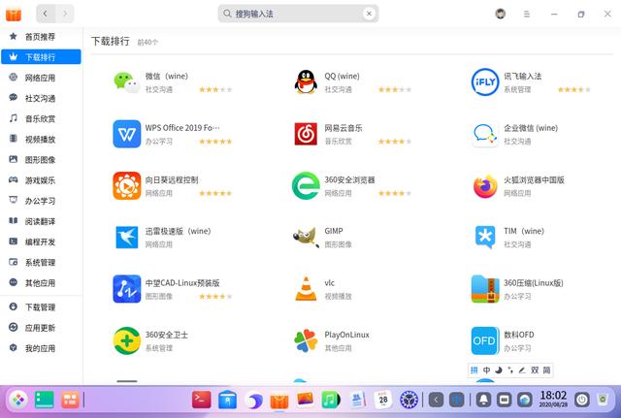Screen dimensions: 621x418
Task: Open the music player in the dock
Action: (330, 400)
